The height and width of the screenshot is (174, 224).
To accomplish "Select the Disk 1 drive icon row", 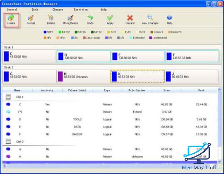I will [x=8, y=97].
